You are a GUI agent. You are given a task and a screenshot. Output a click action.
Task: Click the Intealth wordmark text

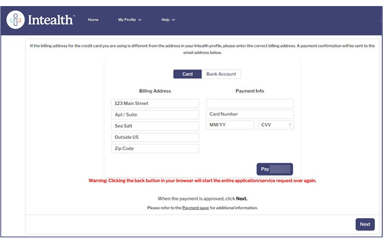tap(50, 20)
